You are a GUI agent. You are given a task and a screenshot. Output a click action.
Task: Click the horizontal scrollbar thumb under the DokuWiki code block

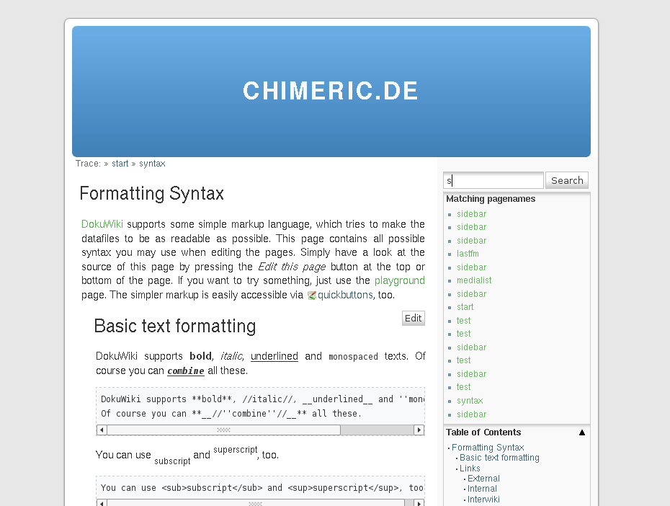[223, 430]
